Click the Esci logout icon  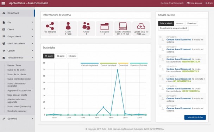click(207, 3)
